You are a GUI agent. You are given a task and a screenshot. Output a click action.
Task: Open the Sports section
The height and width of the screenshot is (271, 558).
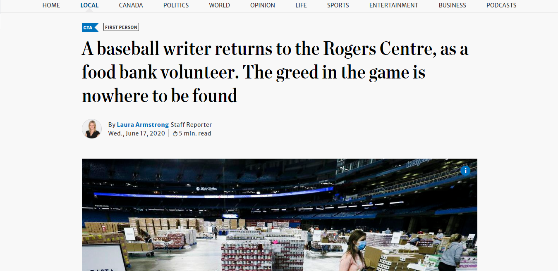338,5
